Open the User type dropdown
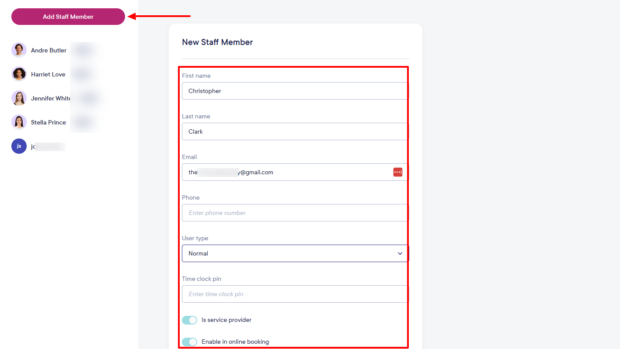Viewport: 620px width, 349px height. tap(289, 253)
